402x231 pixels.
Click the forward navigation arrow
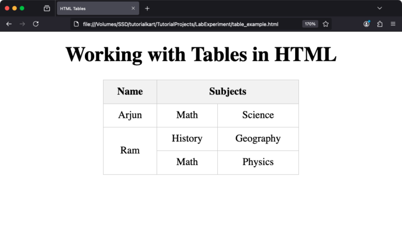[23, 24]
